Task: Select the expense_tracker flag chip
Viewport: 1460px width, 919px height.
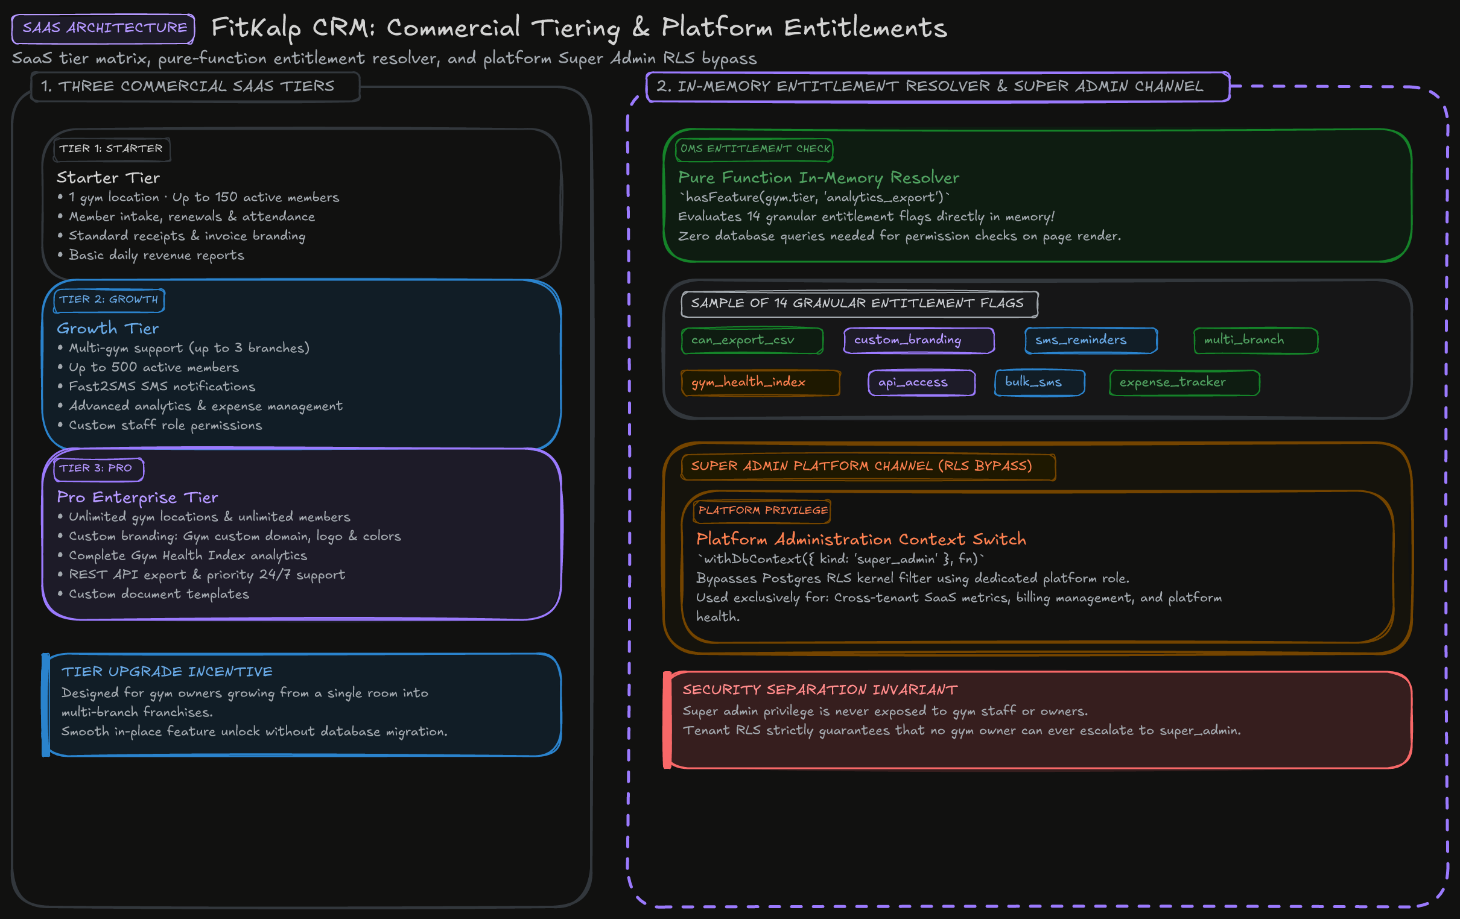Action: click(x=1184, y=383)
